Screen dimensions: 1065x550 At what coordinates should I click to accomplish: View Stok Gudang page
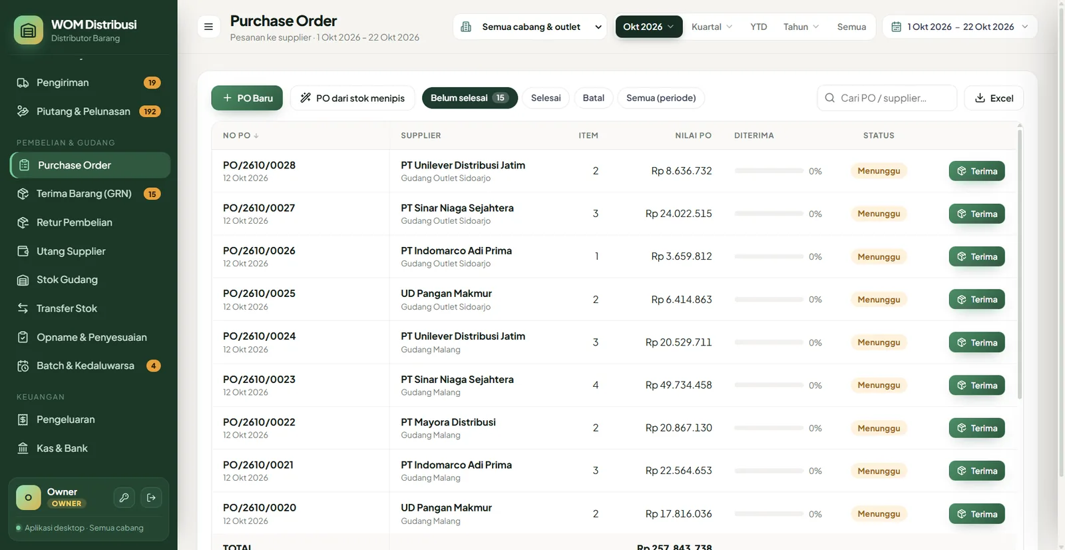tap(90, 280)
